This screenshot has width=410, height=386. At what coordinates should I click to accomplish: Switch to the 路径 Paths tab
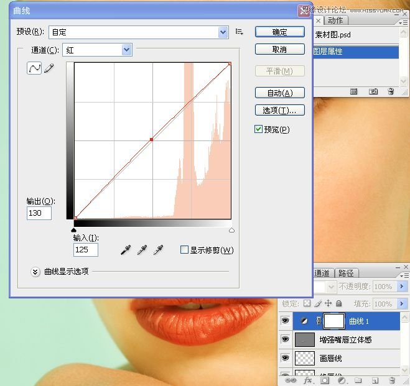(346, 273)
